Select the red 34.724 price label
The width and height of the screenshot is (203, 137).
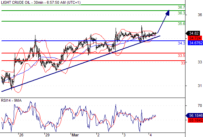point(195,38)
